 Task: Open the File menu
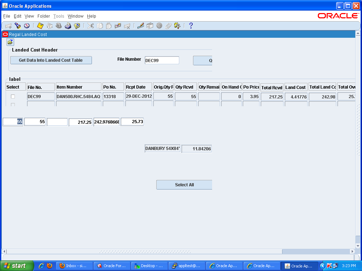7,16
